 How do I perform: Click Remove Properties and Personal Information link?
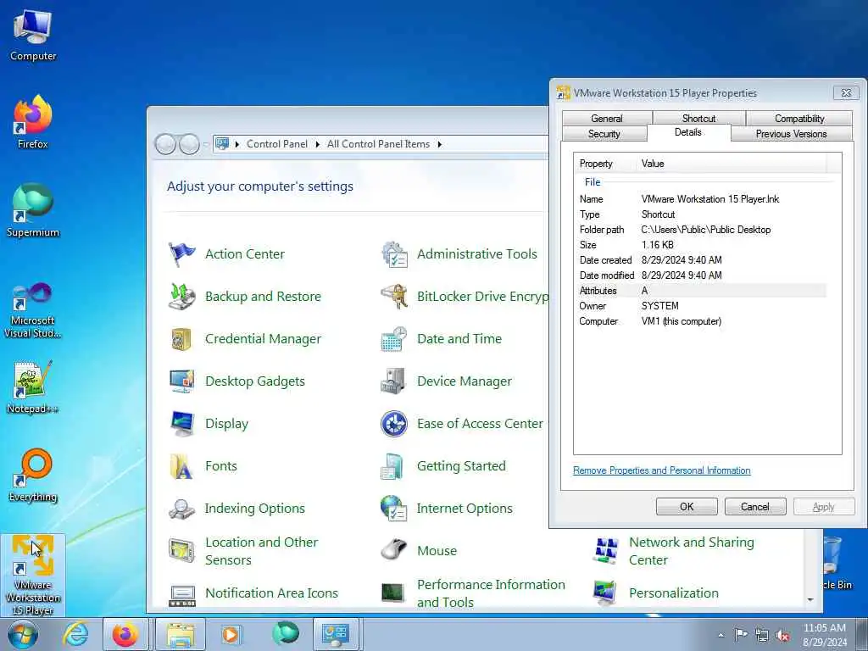pyautogui.click(x=661, y=470)
